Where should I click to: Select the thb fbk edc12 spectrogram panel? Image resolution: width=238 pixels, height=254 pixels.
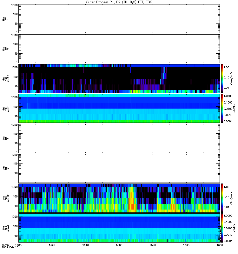pyautogui.click(x=119, y=78)
